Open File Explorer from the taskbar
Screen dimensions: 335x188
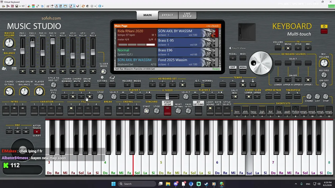168,184
